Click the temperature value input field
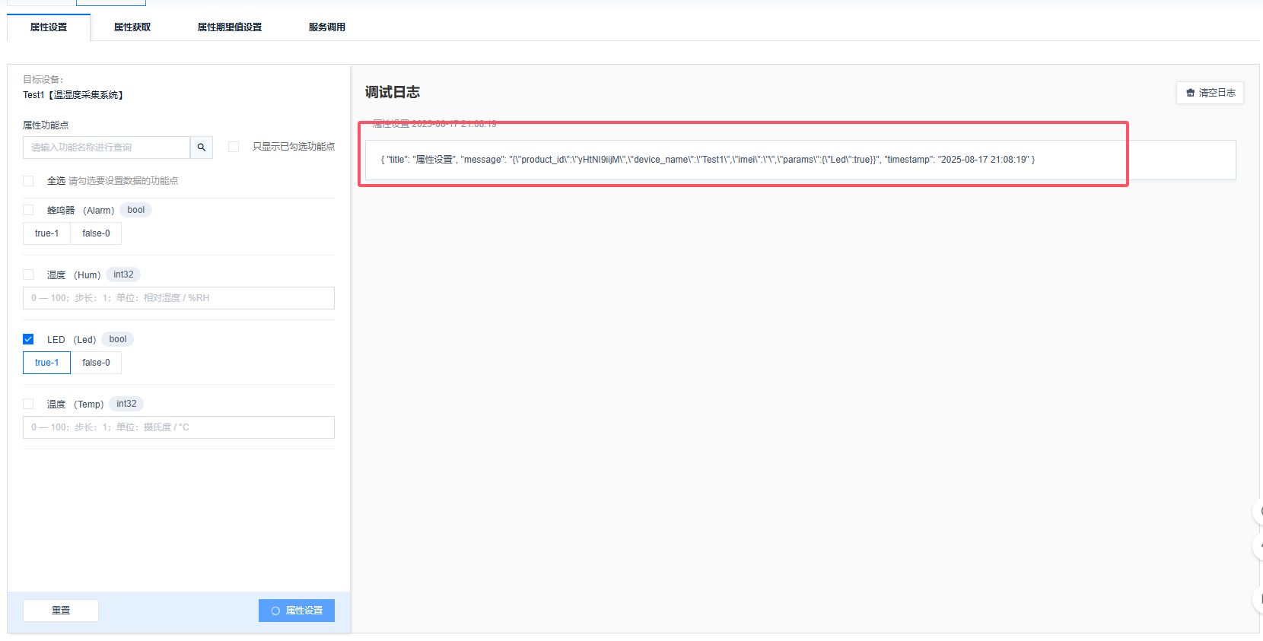This screenshot has width=1263, height=641. pos(179,427)
